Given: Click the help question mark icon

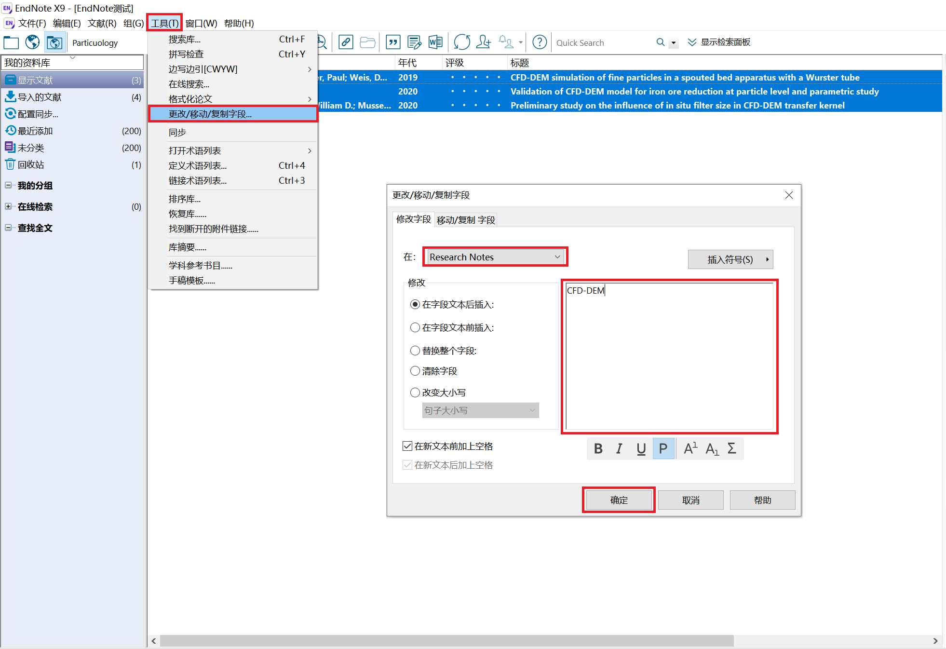Looking at the screenshot, I should 539,42.
